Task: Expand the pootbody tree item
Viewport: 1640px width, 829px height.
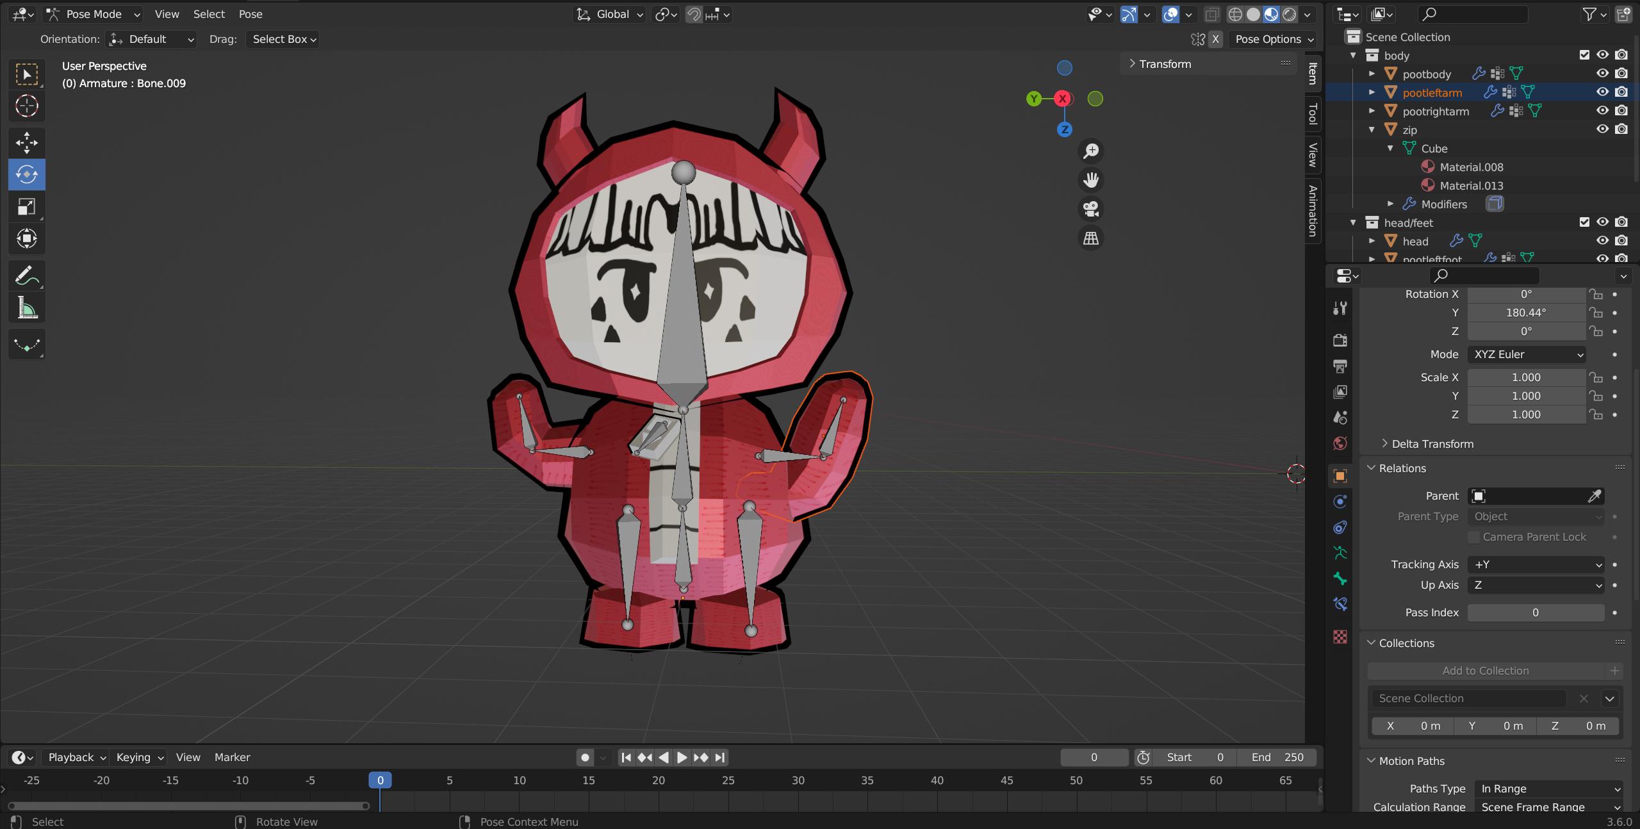Action: [1372, 74]
